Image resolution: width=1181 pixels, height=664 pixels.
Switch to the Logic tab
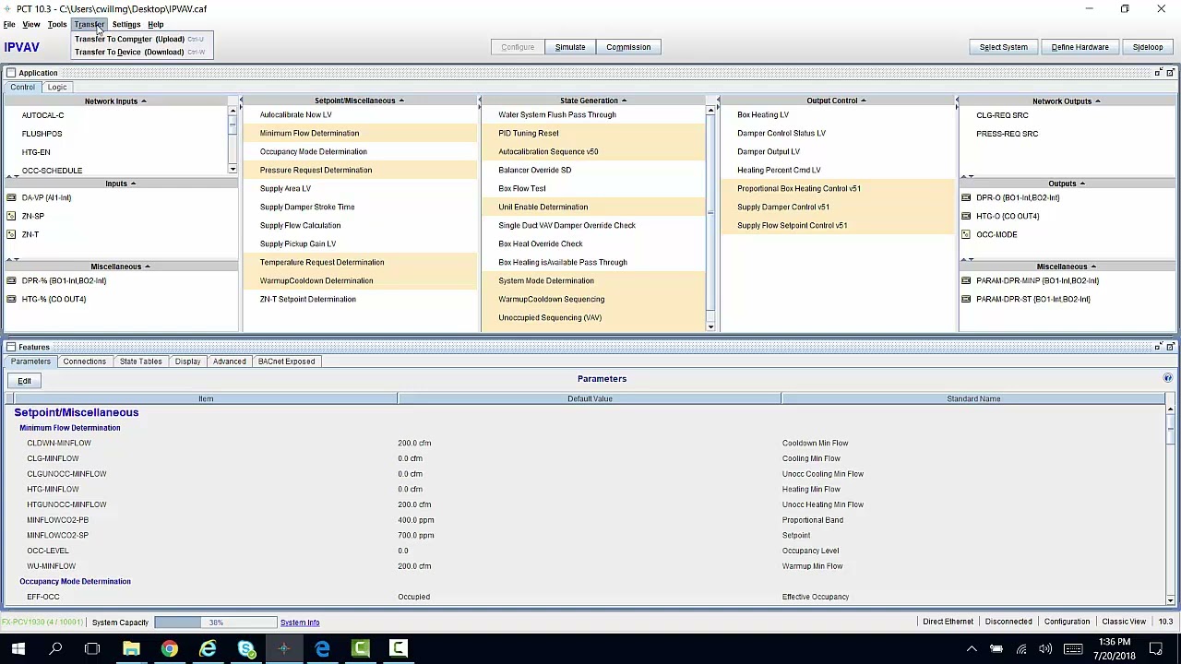pyautogui.click(x=57, y=87)
